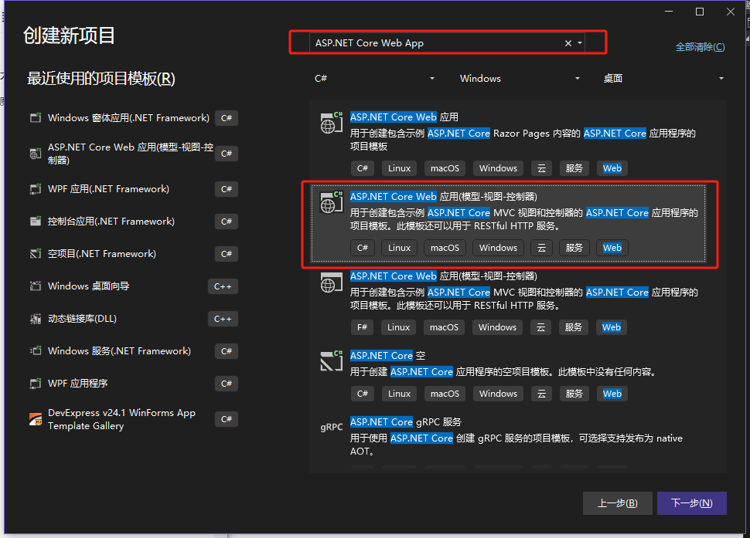Click the C# badge beside WPF 应用程序
This screenshot has height=538, width=750.
[x=227, y=384]
